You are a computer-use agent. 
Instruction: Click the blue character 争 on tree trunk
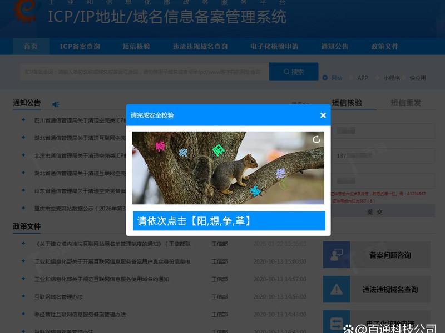tap(184, 153)
